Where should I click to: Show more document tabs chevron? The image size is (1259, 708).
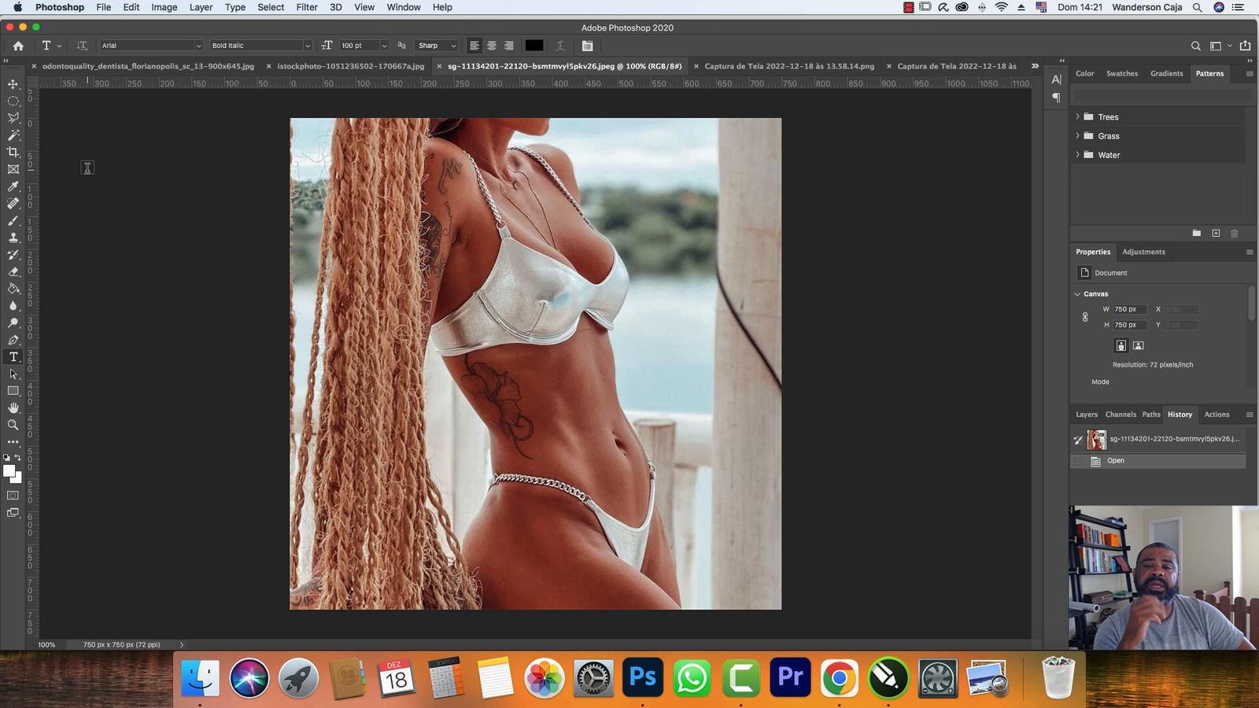[1035, 66]
